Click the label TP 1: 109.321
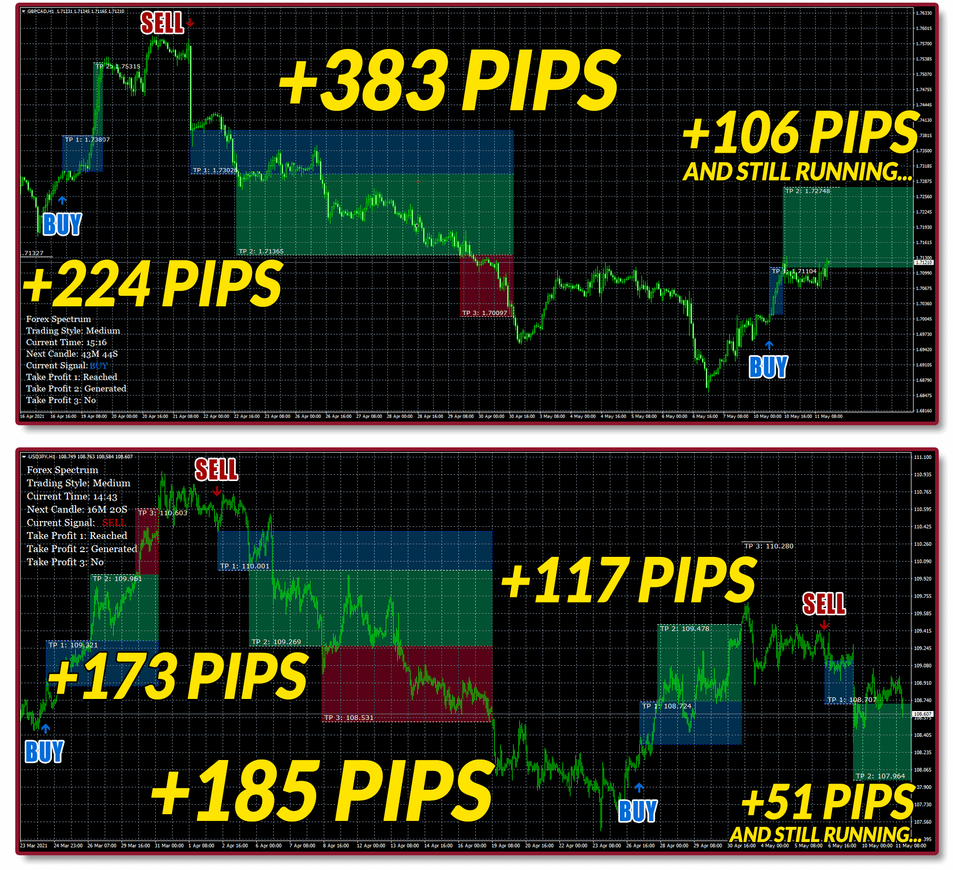 click(73, 645)
